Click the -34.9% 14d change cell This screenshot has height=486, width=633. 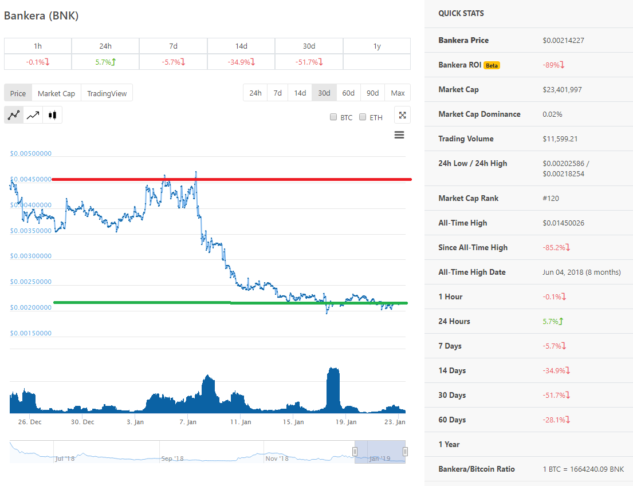pyautogui.click(x=241, y=62)
